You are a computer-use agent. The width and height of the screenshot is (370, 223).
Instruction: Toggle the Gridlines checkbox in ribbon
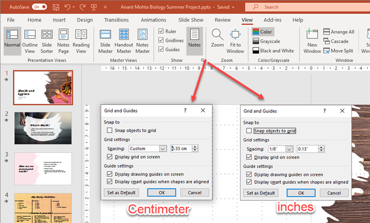(161, 41)
